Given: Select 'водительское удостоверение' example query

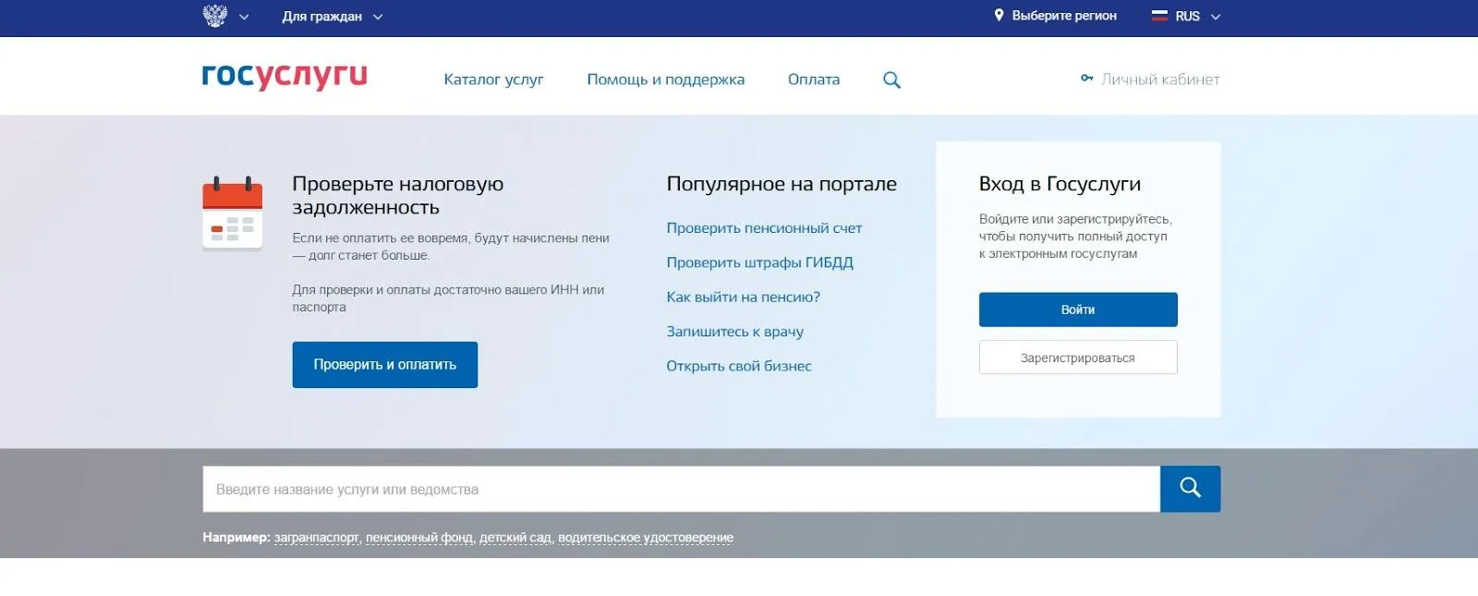Looking at the screenshot, I should [646, 538].
